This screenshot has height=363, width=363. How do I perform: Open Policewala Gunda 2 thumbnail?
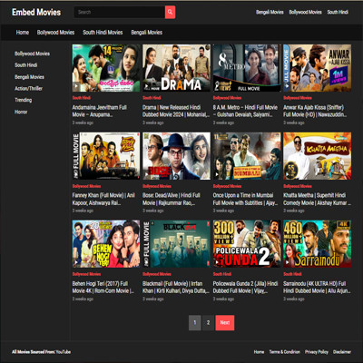(247, 244)
